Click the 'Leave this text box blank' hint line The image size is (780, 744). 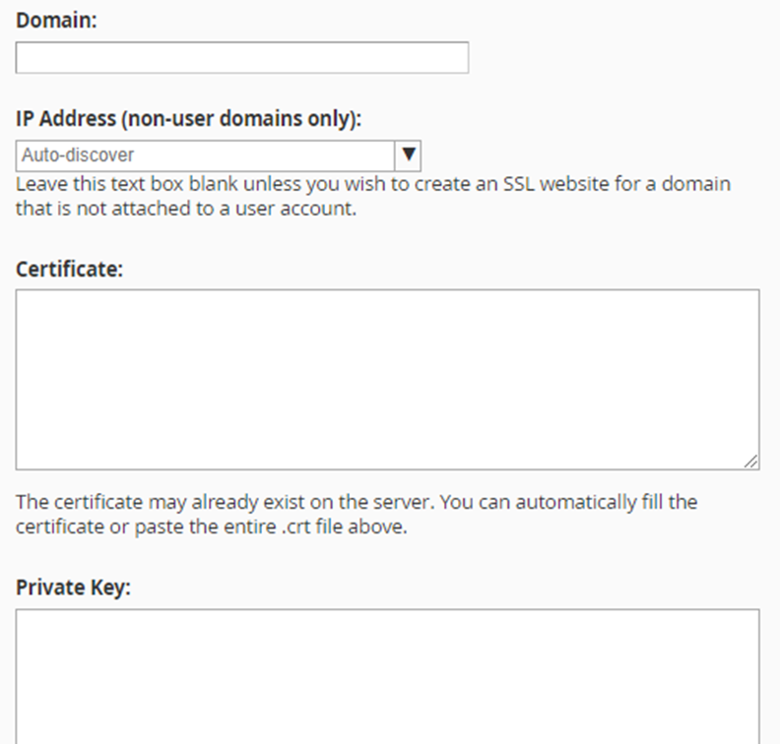(x=373, y=184)
